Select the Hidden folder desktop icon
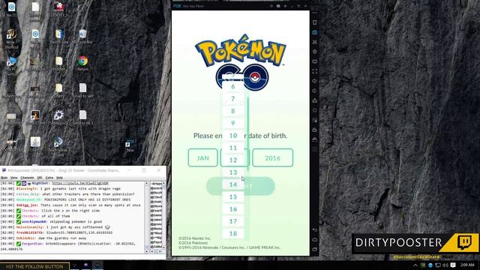The height and width of the screenshot is (270, 480). pos(58,63)
